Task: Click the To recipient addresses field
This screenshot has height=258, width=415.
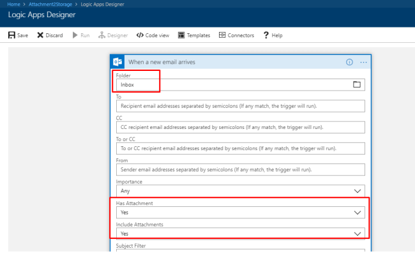Action: click(x=240, y=106)
